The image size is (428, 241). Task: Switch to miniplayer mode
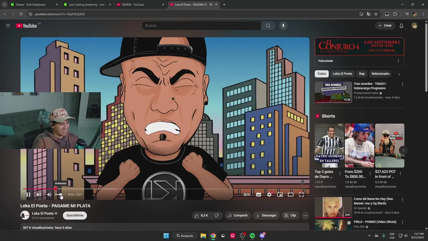coord(280,194)
